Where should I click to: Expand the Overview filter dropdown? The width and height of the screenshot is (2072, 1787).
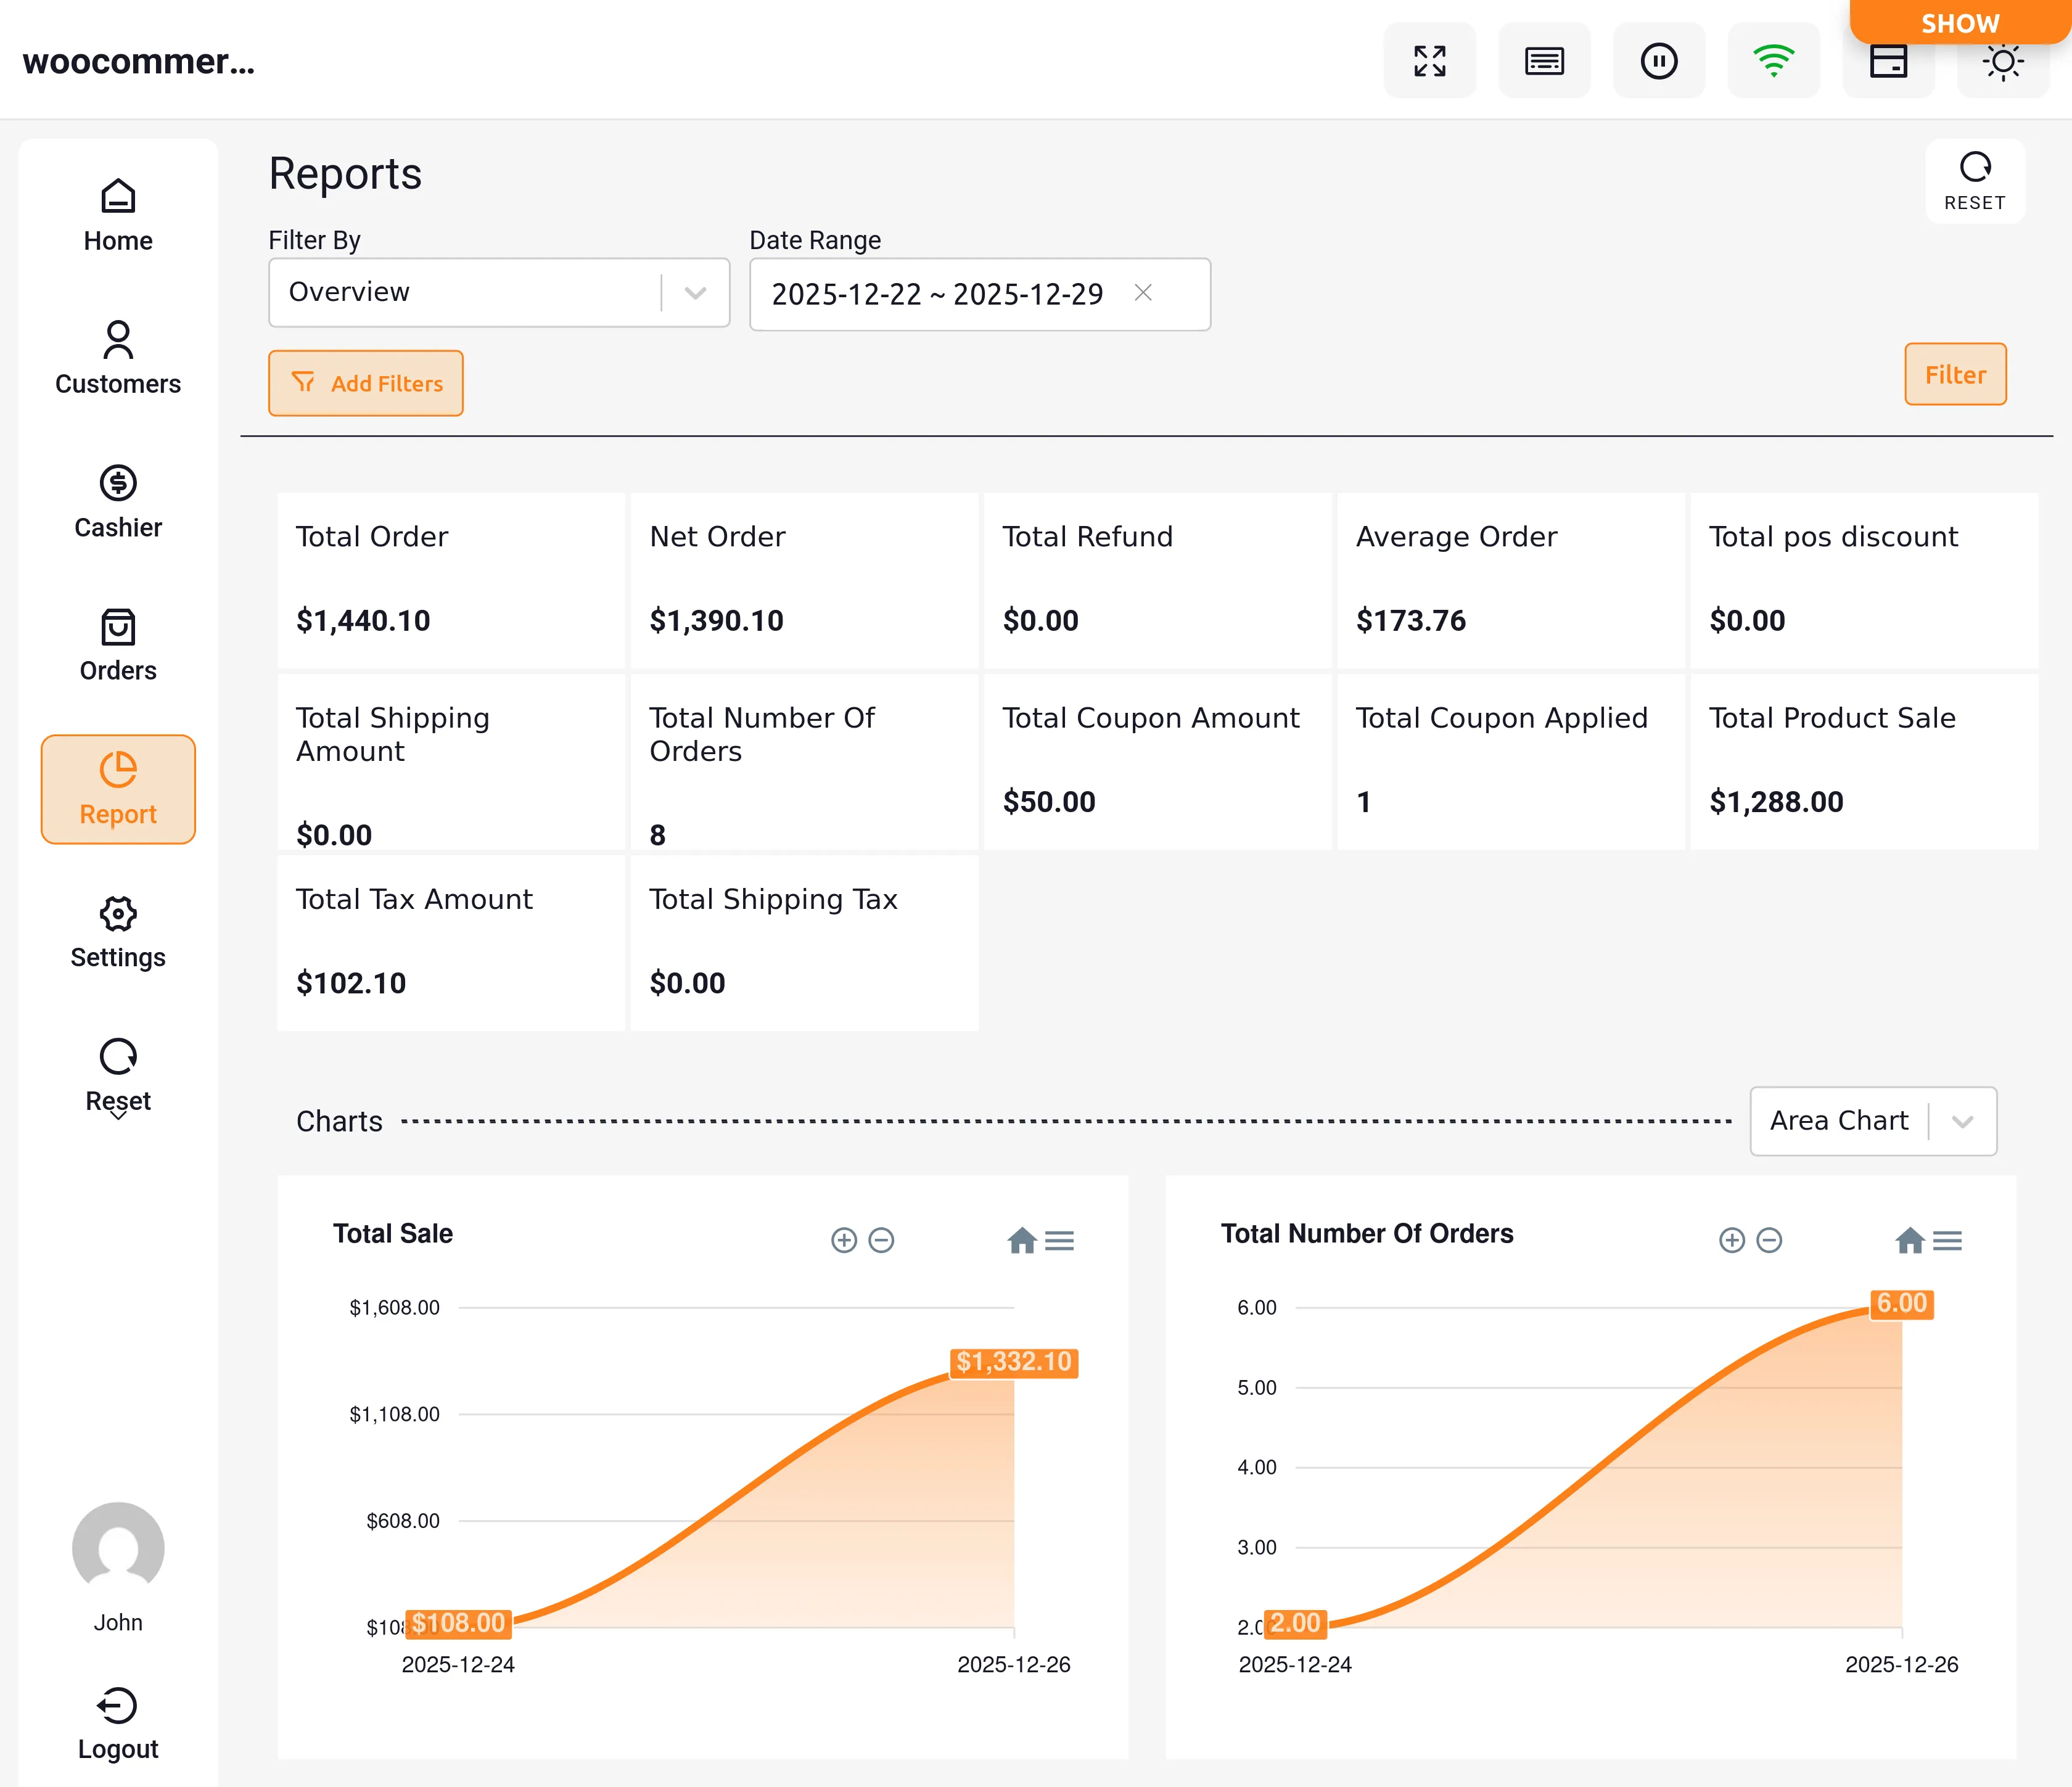[x=696, y=292]
